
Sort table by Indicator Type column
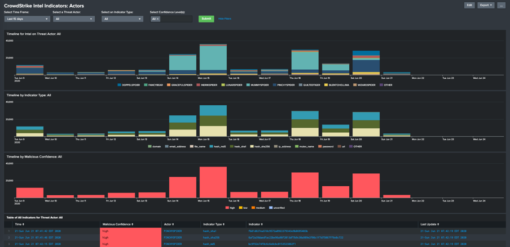tap(214, 224)
